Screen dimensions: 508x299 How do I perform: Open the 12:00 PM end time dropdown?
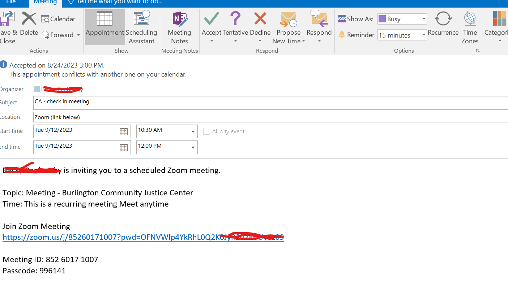pyautogui.click(x=193, y=148)
